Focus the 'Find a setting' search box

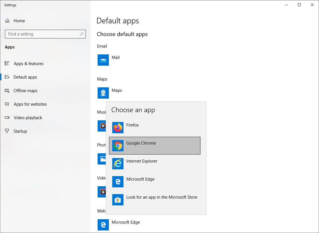tap(45, 34)
